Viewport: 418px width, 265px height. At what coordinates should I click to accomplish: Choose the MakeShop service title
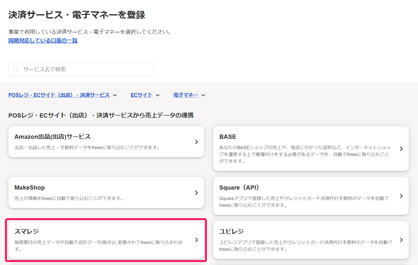pyautogui.click(x=30, y=188)
